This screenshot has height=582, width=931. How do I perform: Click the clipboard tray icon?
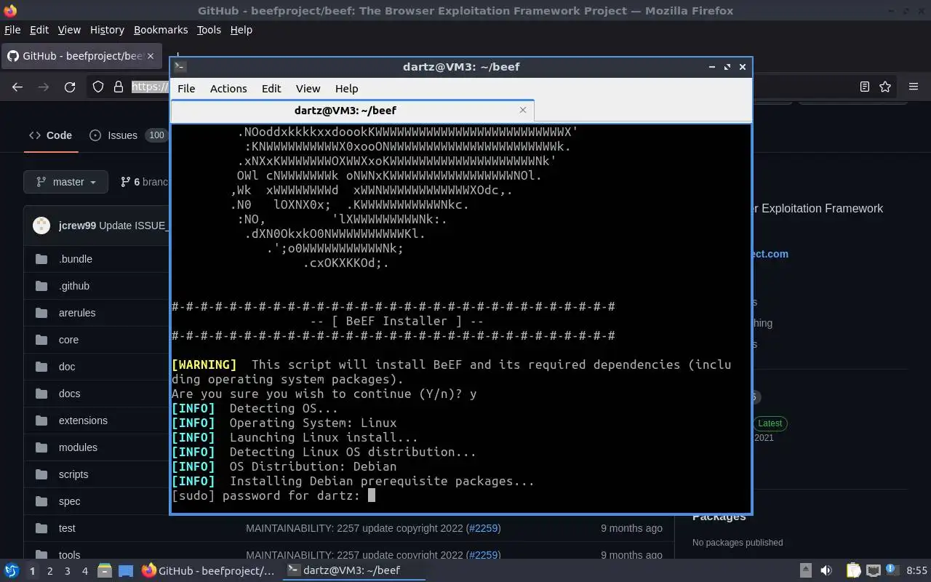pos(853,570)
